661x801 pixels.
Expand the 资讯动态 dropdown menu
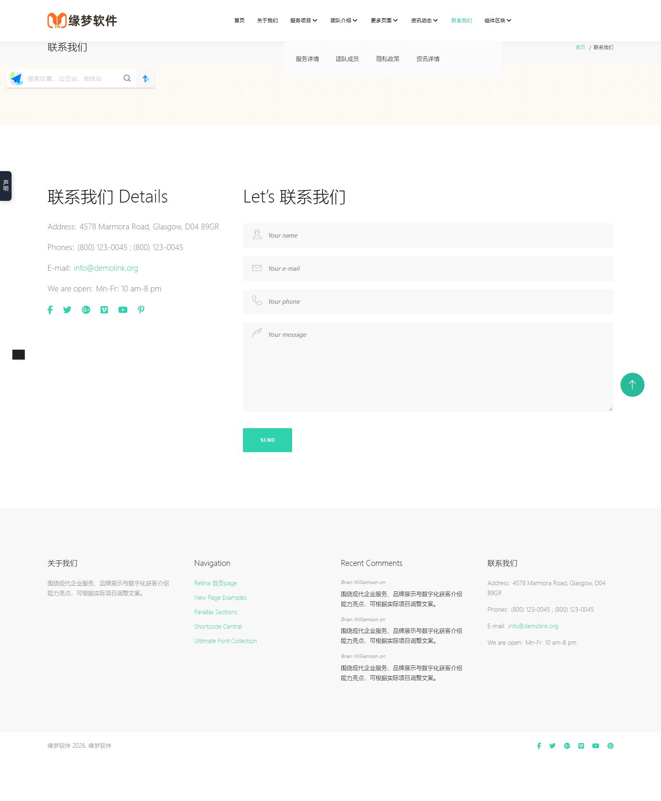point(424,20)
